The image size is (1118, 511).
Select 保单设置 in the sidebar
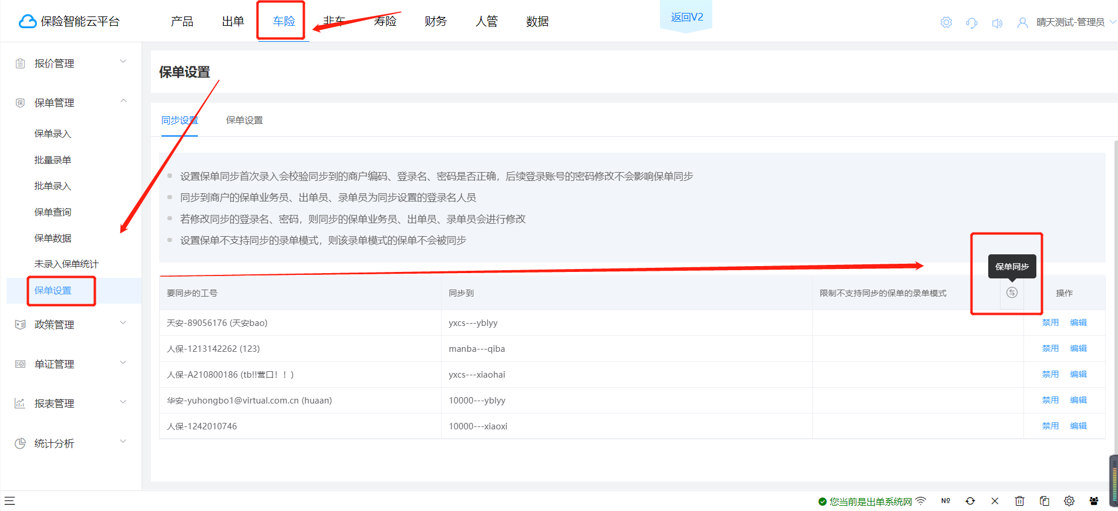[x=53, y=291]
